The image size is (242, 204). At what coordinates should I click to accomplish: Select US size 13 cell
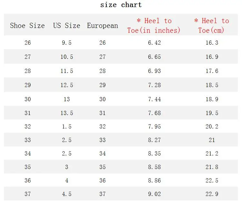pos(66,99)
